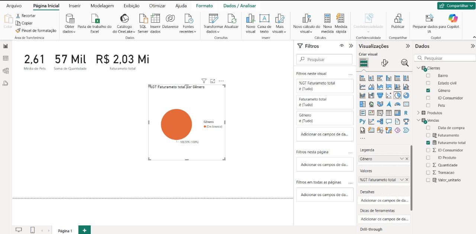Image resolution: width=476 pixels, height=234 pixels.
Task: Collapse the Vendas table
Action: (418, 120)
